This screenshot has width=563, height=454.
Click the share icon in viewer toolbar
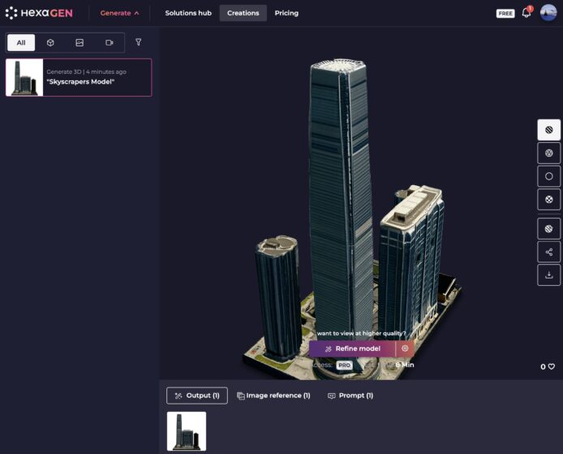pos(549,252)
